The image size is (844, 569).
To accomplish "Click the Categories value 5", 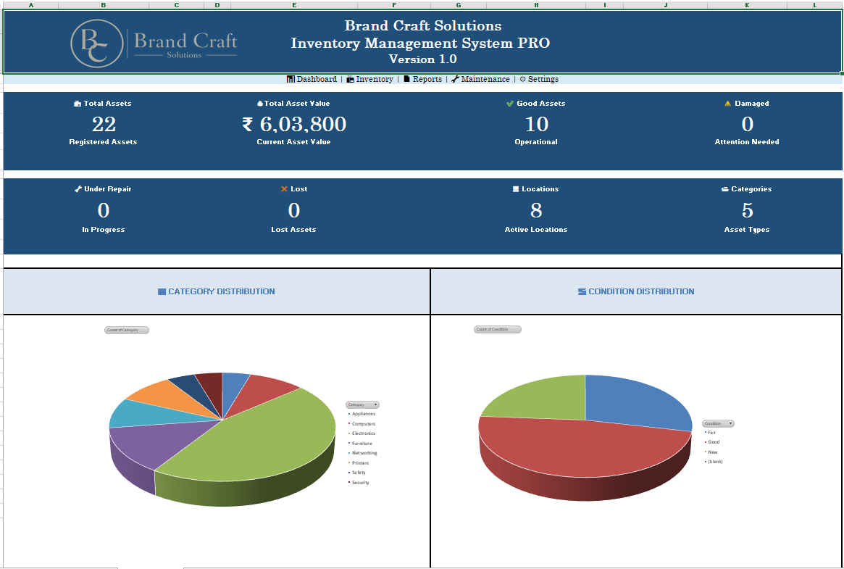I will coord(747,210).
